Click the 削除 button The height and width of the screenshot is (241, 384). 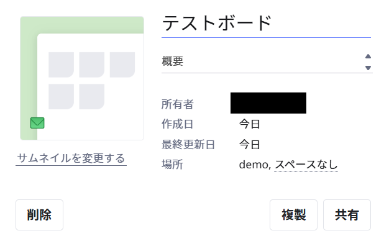[39, 215]
